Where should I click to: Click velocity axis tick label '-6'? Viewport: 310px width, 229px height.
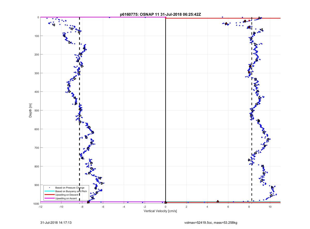[x=103, y=207]
